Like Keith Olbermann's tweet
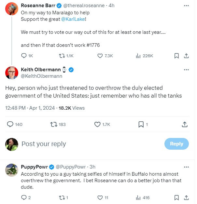 (97, 124)
